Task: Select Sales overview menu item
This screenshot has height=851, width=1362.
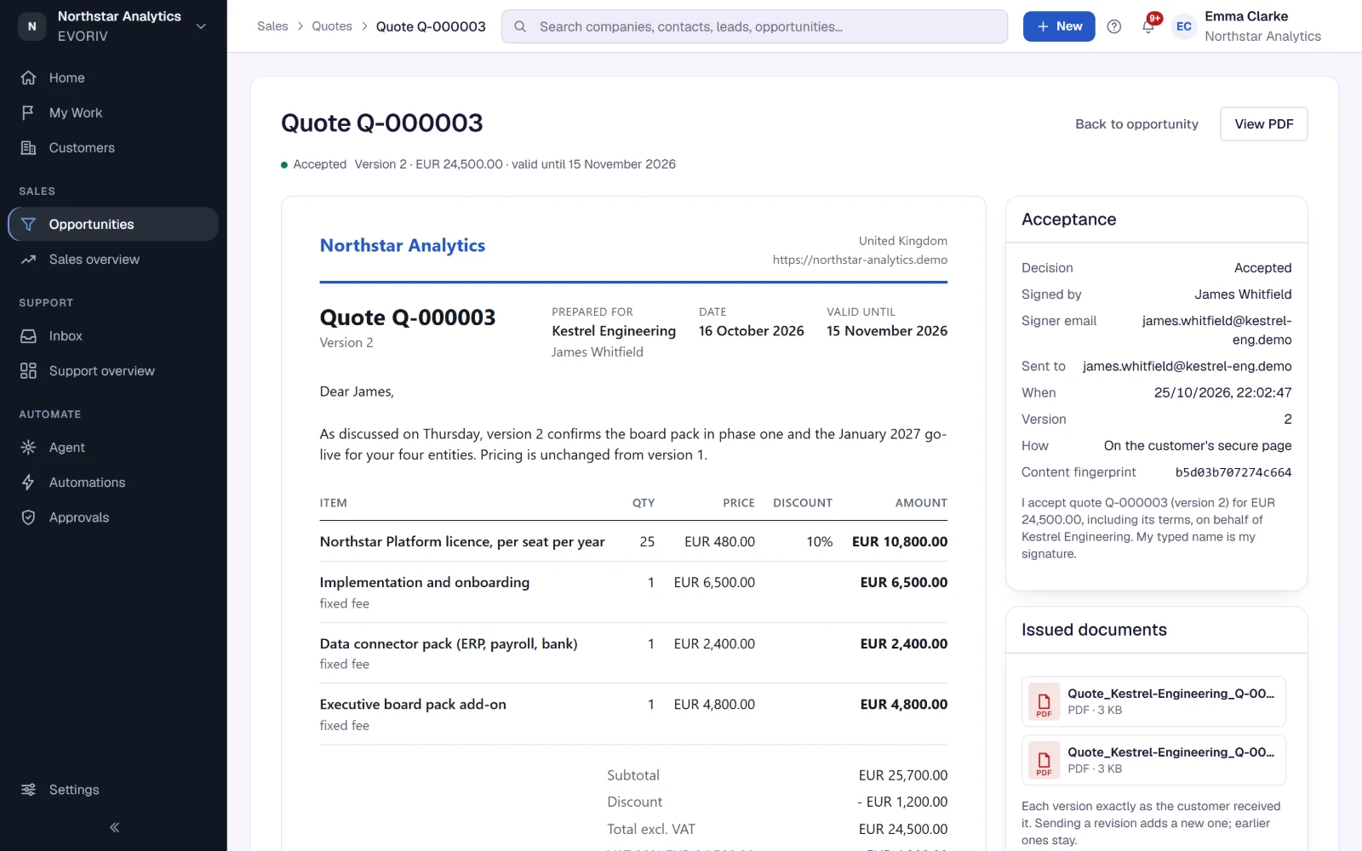Action: (113, 259)
